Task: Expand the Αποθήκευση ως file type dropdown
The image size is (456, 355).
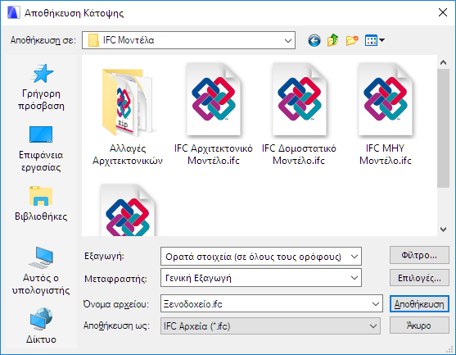Action: point(373,325)
